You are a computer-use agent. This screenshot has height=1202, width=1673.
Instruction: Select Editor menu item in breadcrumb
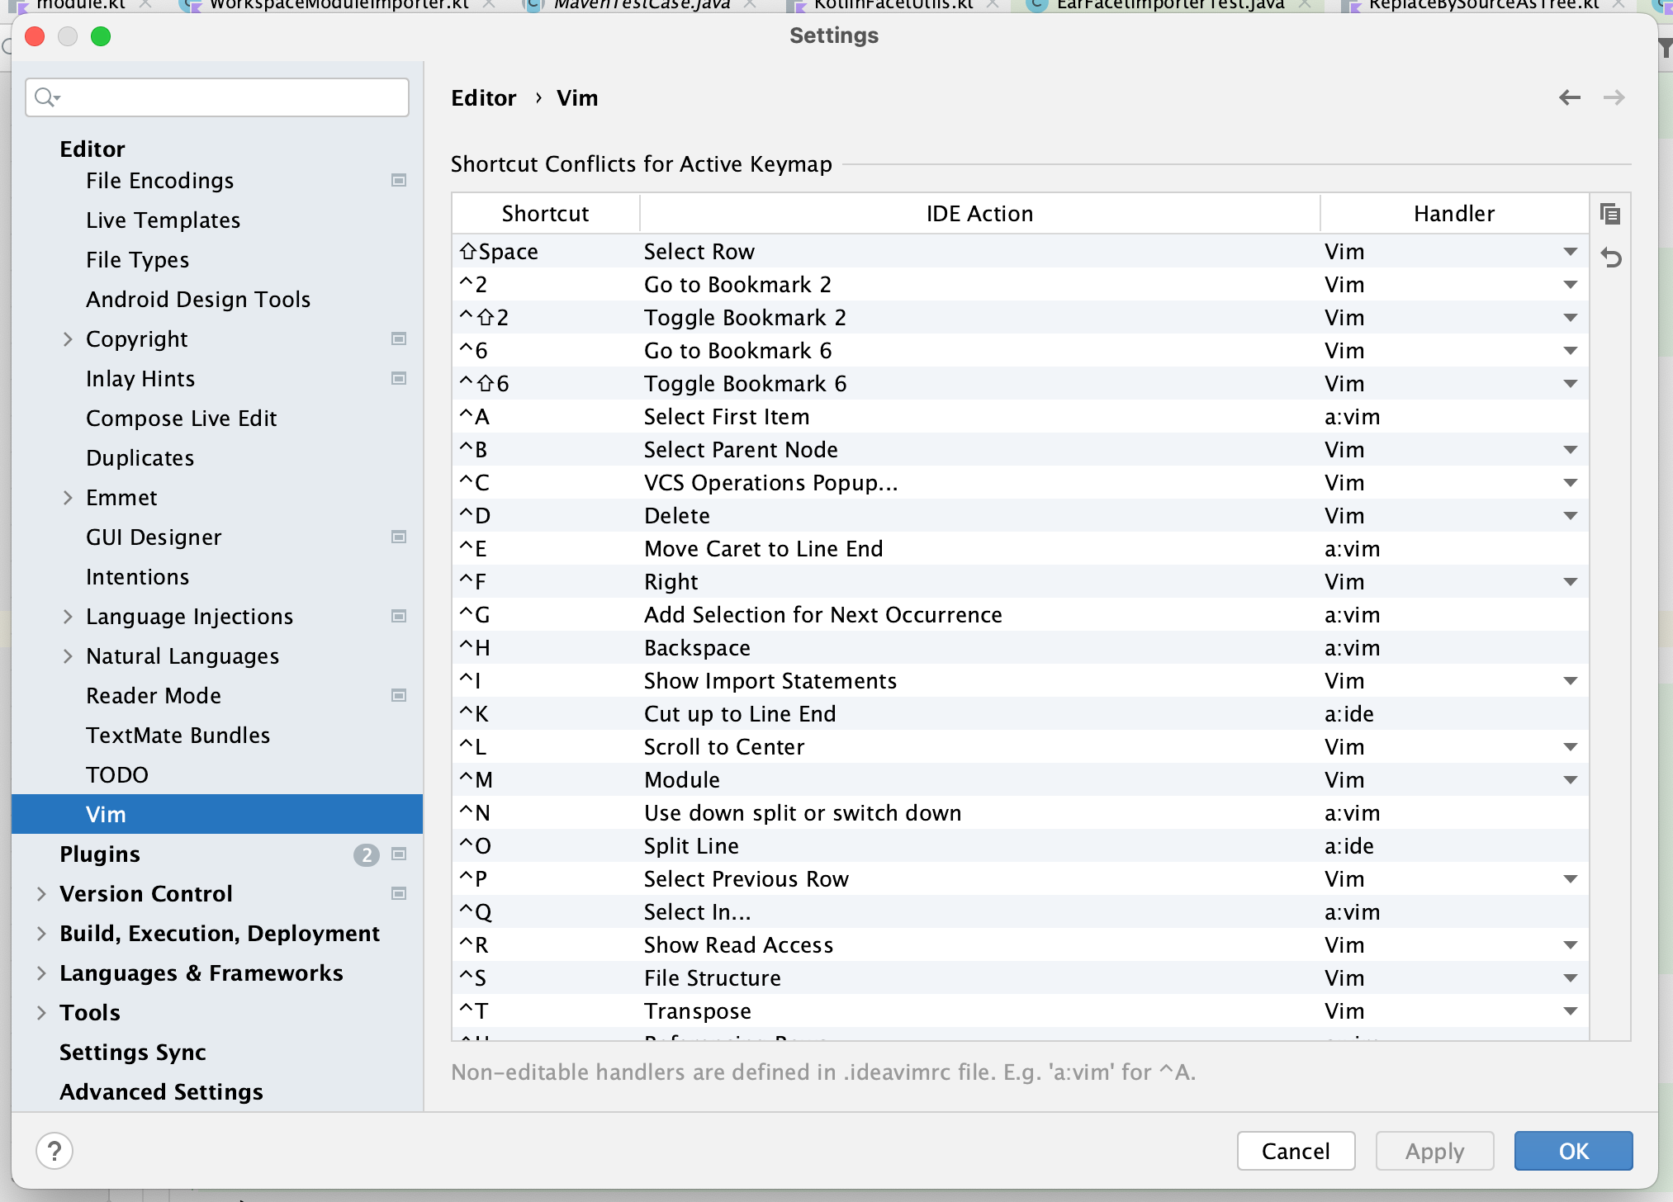pyautogui.click(x=481, y=97)
